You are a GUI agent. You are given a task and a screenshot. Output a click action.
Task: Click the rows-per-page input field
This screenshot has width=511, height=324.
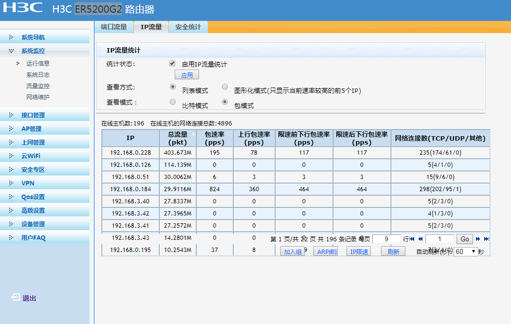click(386, 239)
